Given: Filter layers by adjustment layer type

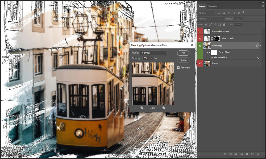Looking at the screenshot, I should pos(224,13).
